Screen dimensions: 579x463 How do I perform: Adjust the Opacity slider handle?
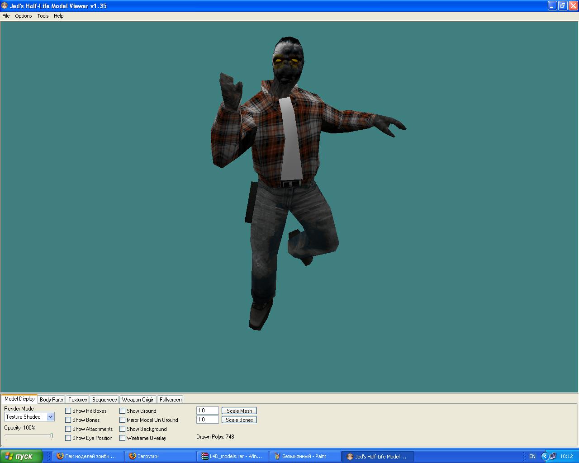[52, 436]
